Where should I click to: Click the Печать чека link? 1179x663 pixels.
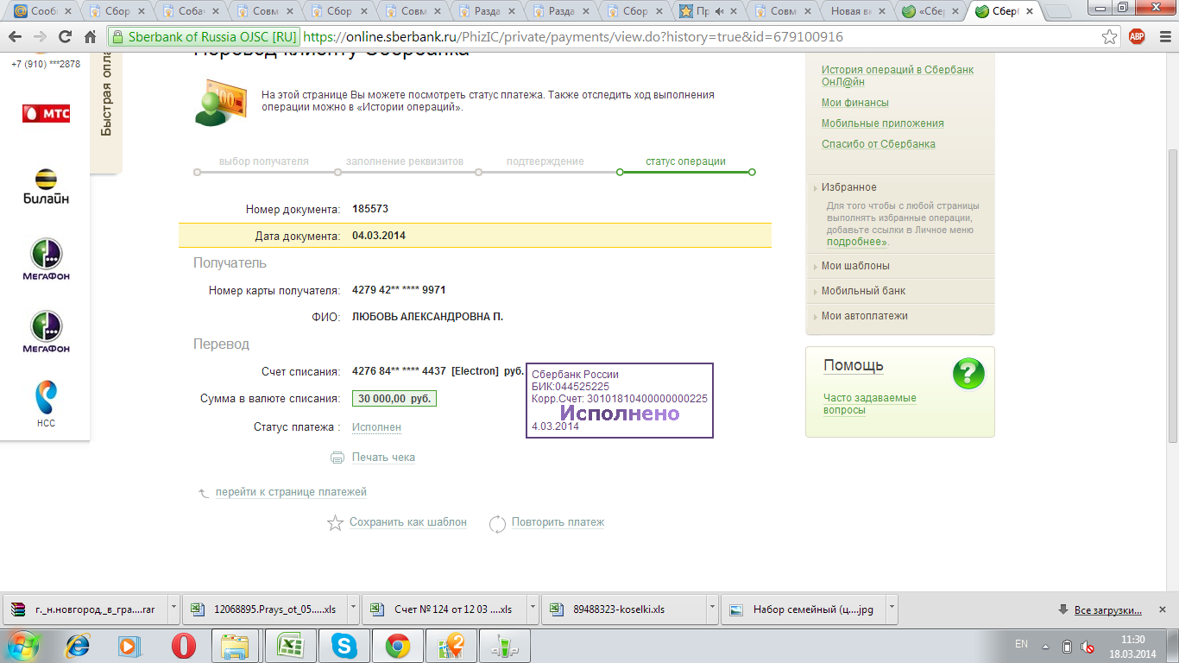tap(383, 458)
